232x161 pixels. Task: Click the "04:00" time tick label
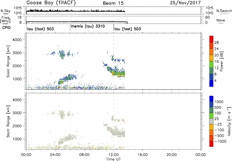click(55, 155)
